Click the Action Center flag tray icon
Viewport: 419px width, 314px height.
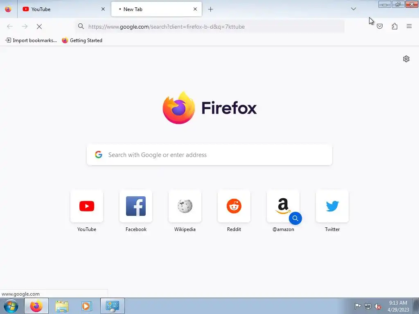coord(358,306)
